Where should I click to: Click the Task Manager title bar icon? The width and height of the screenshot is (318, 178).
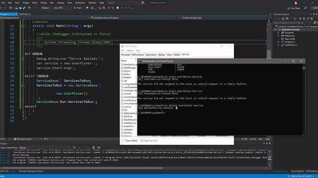coord(122,46)
